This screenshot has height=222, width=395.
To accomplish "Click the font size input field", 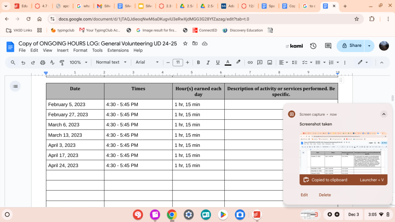I will pyautogui.click(x=178, y=63).
